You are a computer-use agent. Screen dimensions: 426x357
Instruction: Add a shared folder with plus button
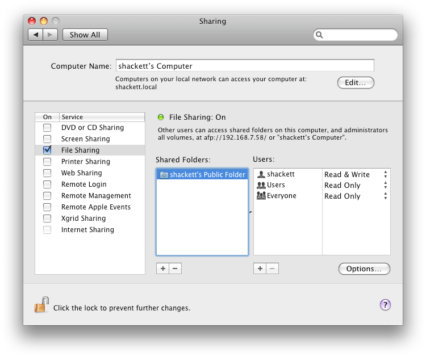[x=163, y=268]
